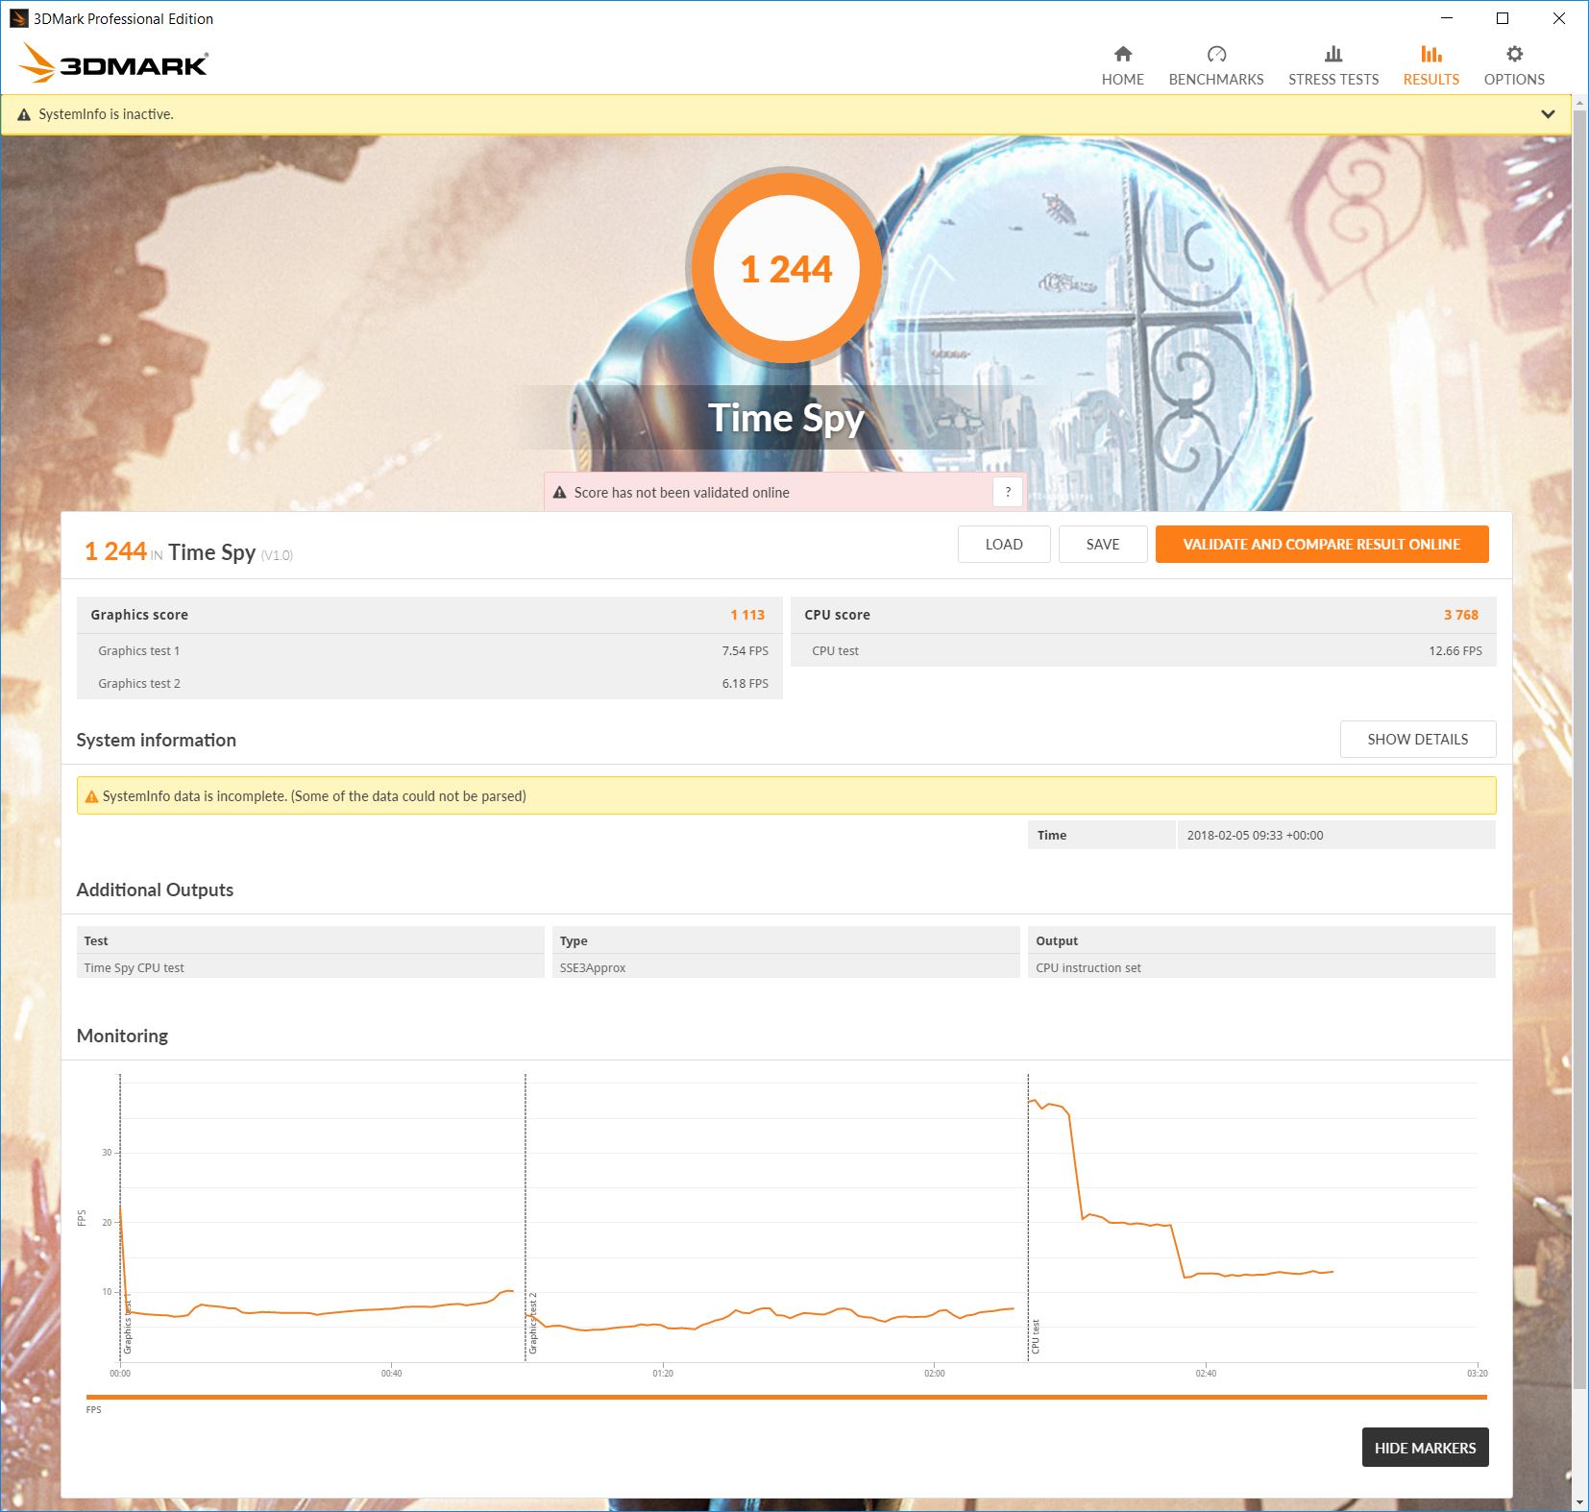Click the orange FPS legend bar

click(786, 1398)
